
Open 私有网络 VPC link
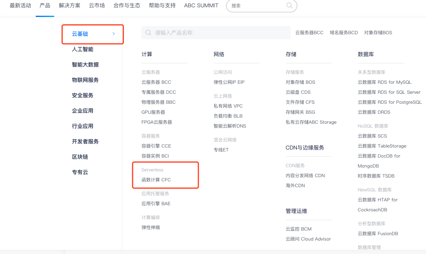tap(228, 106)
